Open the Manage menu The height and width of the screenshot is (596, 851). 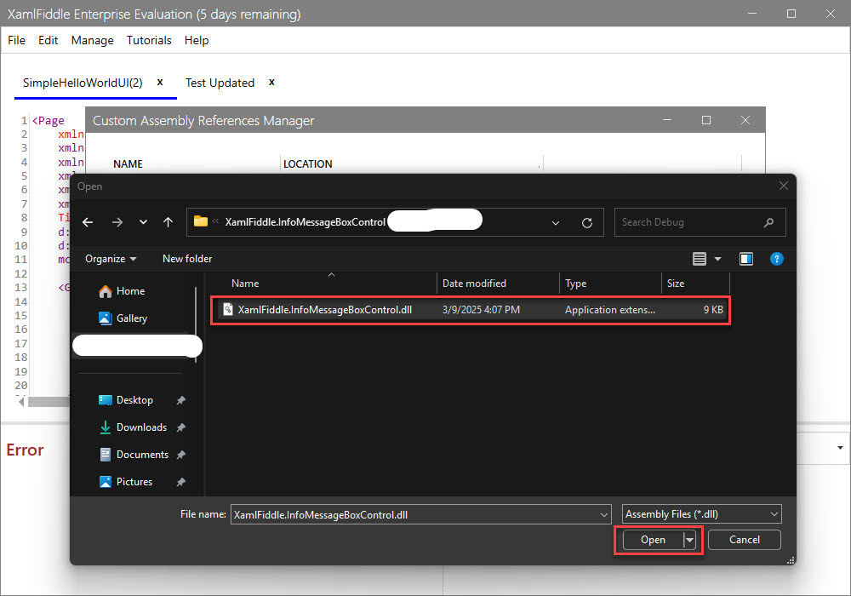pyautogui.click(x=92, y=40)
